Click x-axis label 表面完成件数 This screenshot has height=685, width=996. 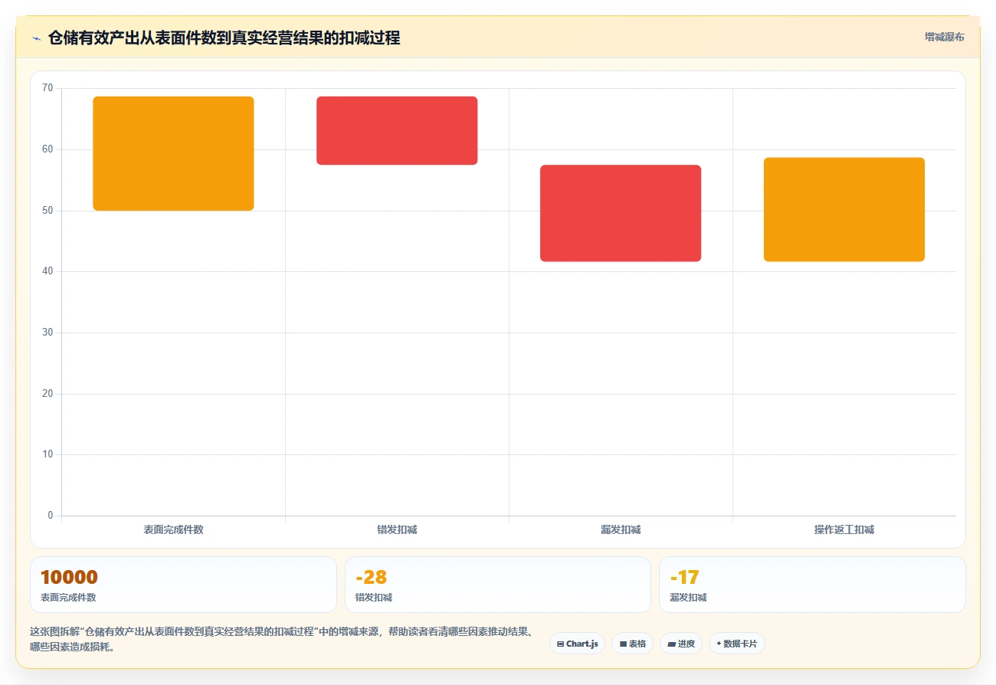pos(173,529)
